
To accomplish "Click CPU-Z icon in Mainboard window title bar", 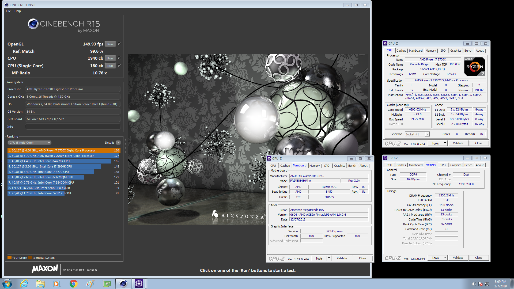I will click(x=269, y=158).
